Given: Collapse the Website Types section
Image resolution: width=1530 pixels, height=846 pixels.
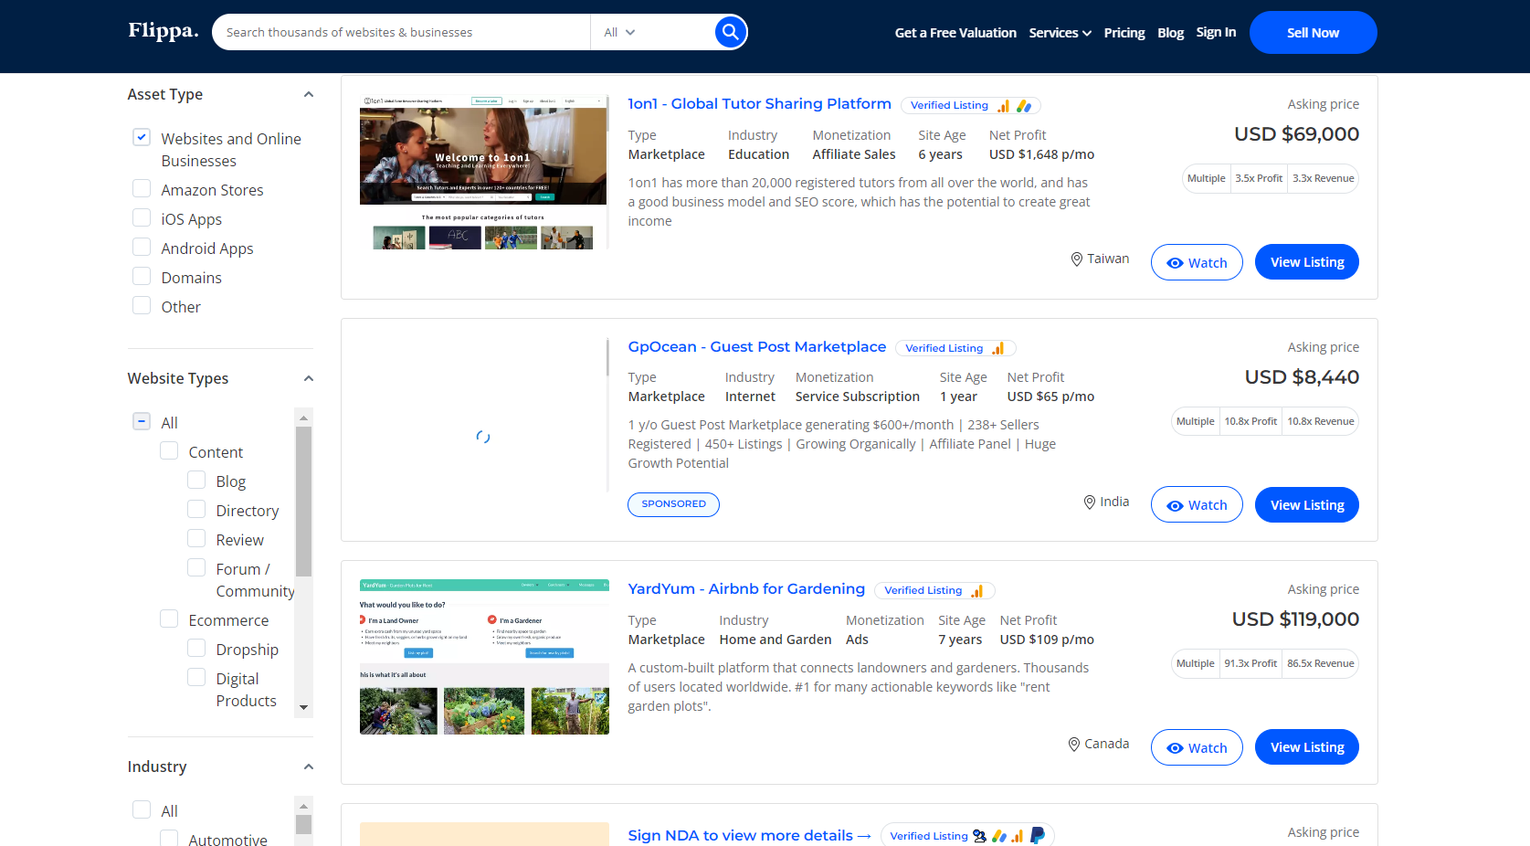Looking at the screenshot, I should 309,378.
